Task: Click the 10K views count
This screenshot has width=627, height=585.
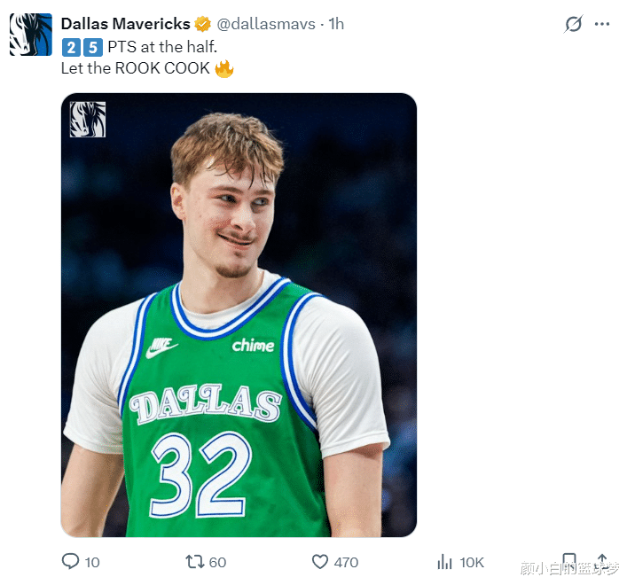Action: (472, 562)
